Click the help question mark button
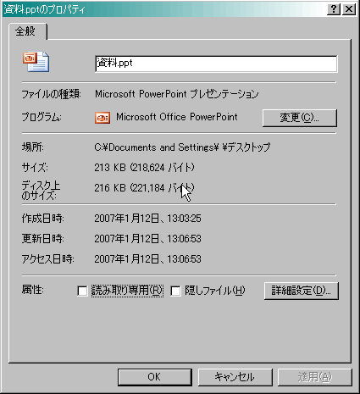Screen dimensions: 360x394 (x=334, y=9)
